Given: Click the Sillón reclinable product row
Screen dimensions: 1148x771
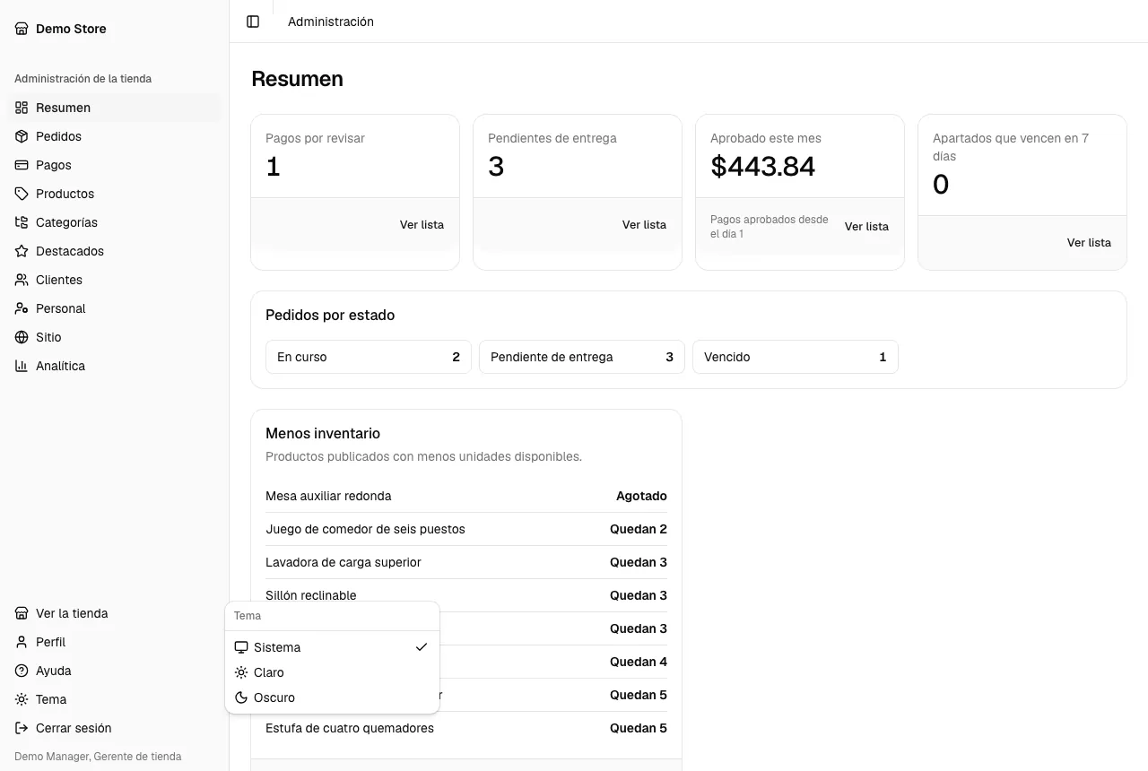Looking at the screenshot, I should click(x=466, y=595).
